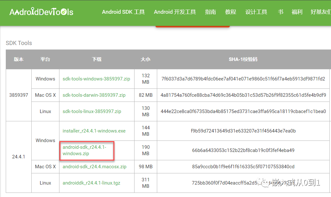This screenshot has width=331, height=197.
Task: Click the SDK Tools section heading
Action: [19, 43]
